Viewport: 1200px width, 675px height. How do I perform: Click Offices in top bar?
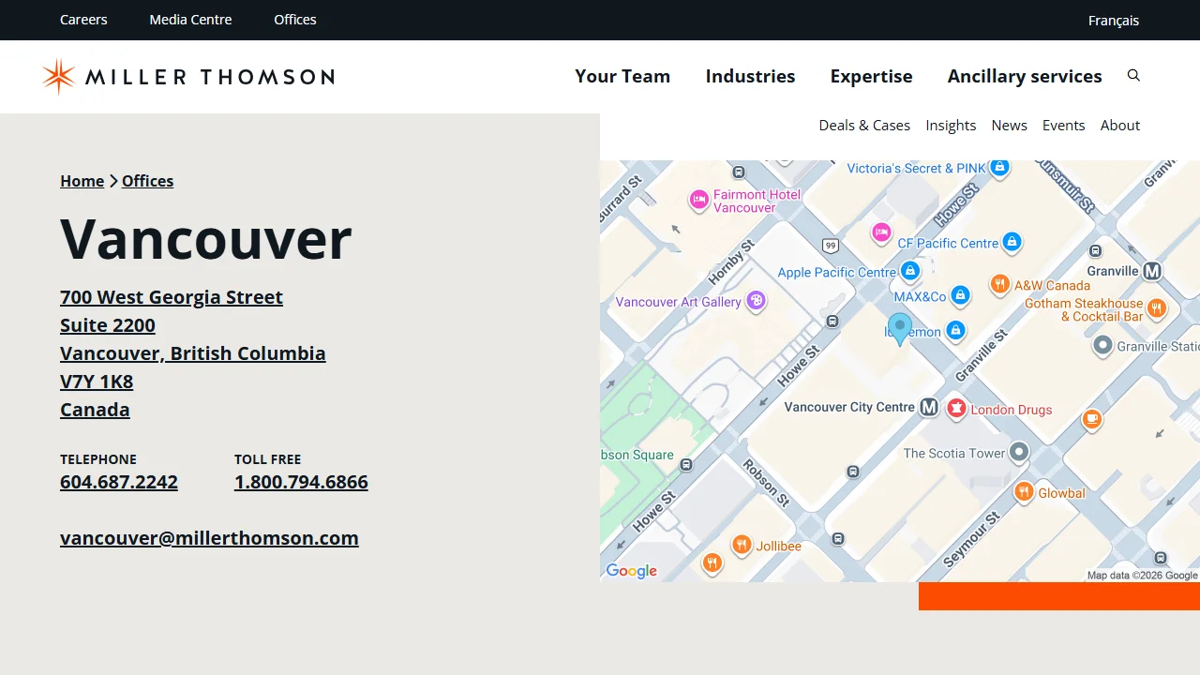tap(295, 20)
